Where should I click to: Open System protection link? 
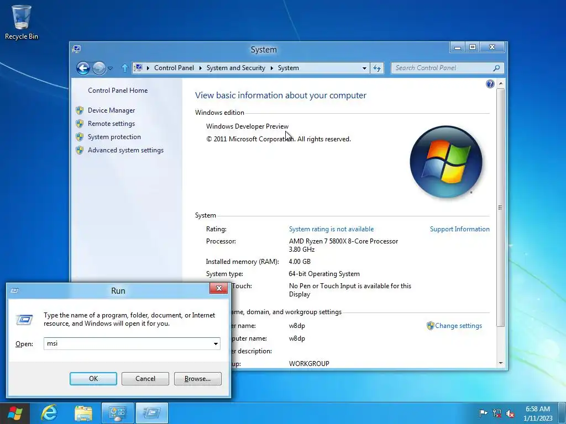[x=114, y=137]
